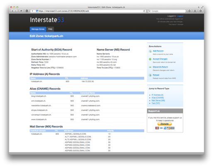Viewport: 213px width, 167px height.
Task: Jump to Alias (CNAME) record type
Action: point(157,98)
